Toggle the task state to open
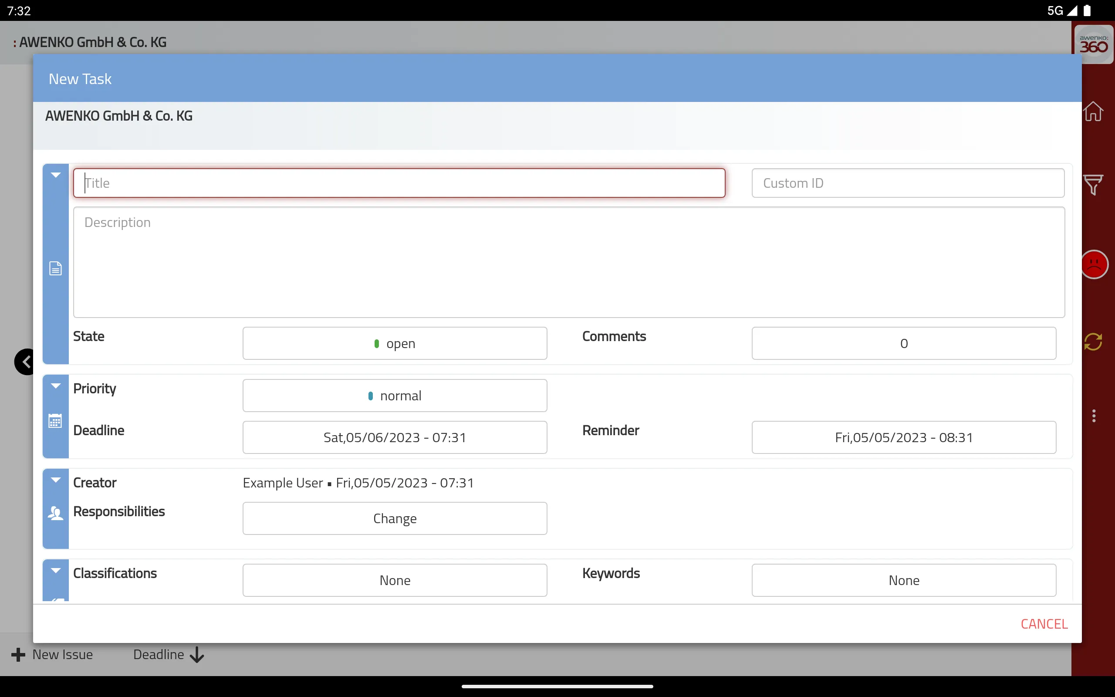Image resolution: width=1115 pixels, height=697 pixels. [394, 343]
